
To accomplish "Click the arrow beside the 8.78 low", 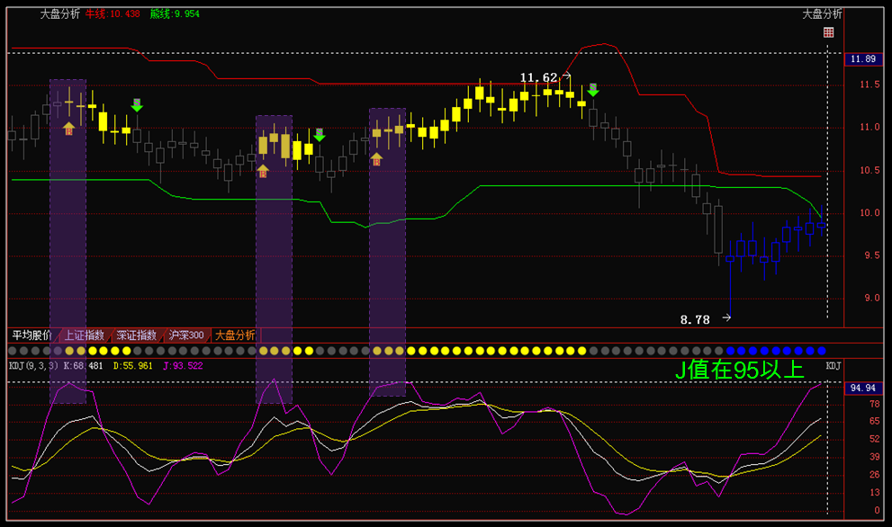I will point(726,318).
